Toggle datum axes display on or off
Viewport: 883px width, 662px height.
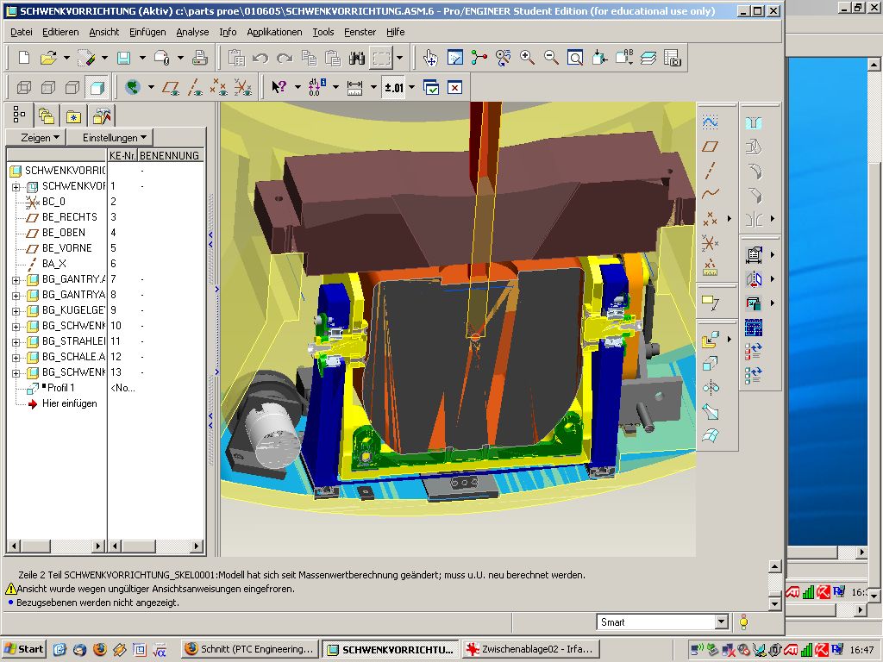point(195,87)
